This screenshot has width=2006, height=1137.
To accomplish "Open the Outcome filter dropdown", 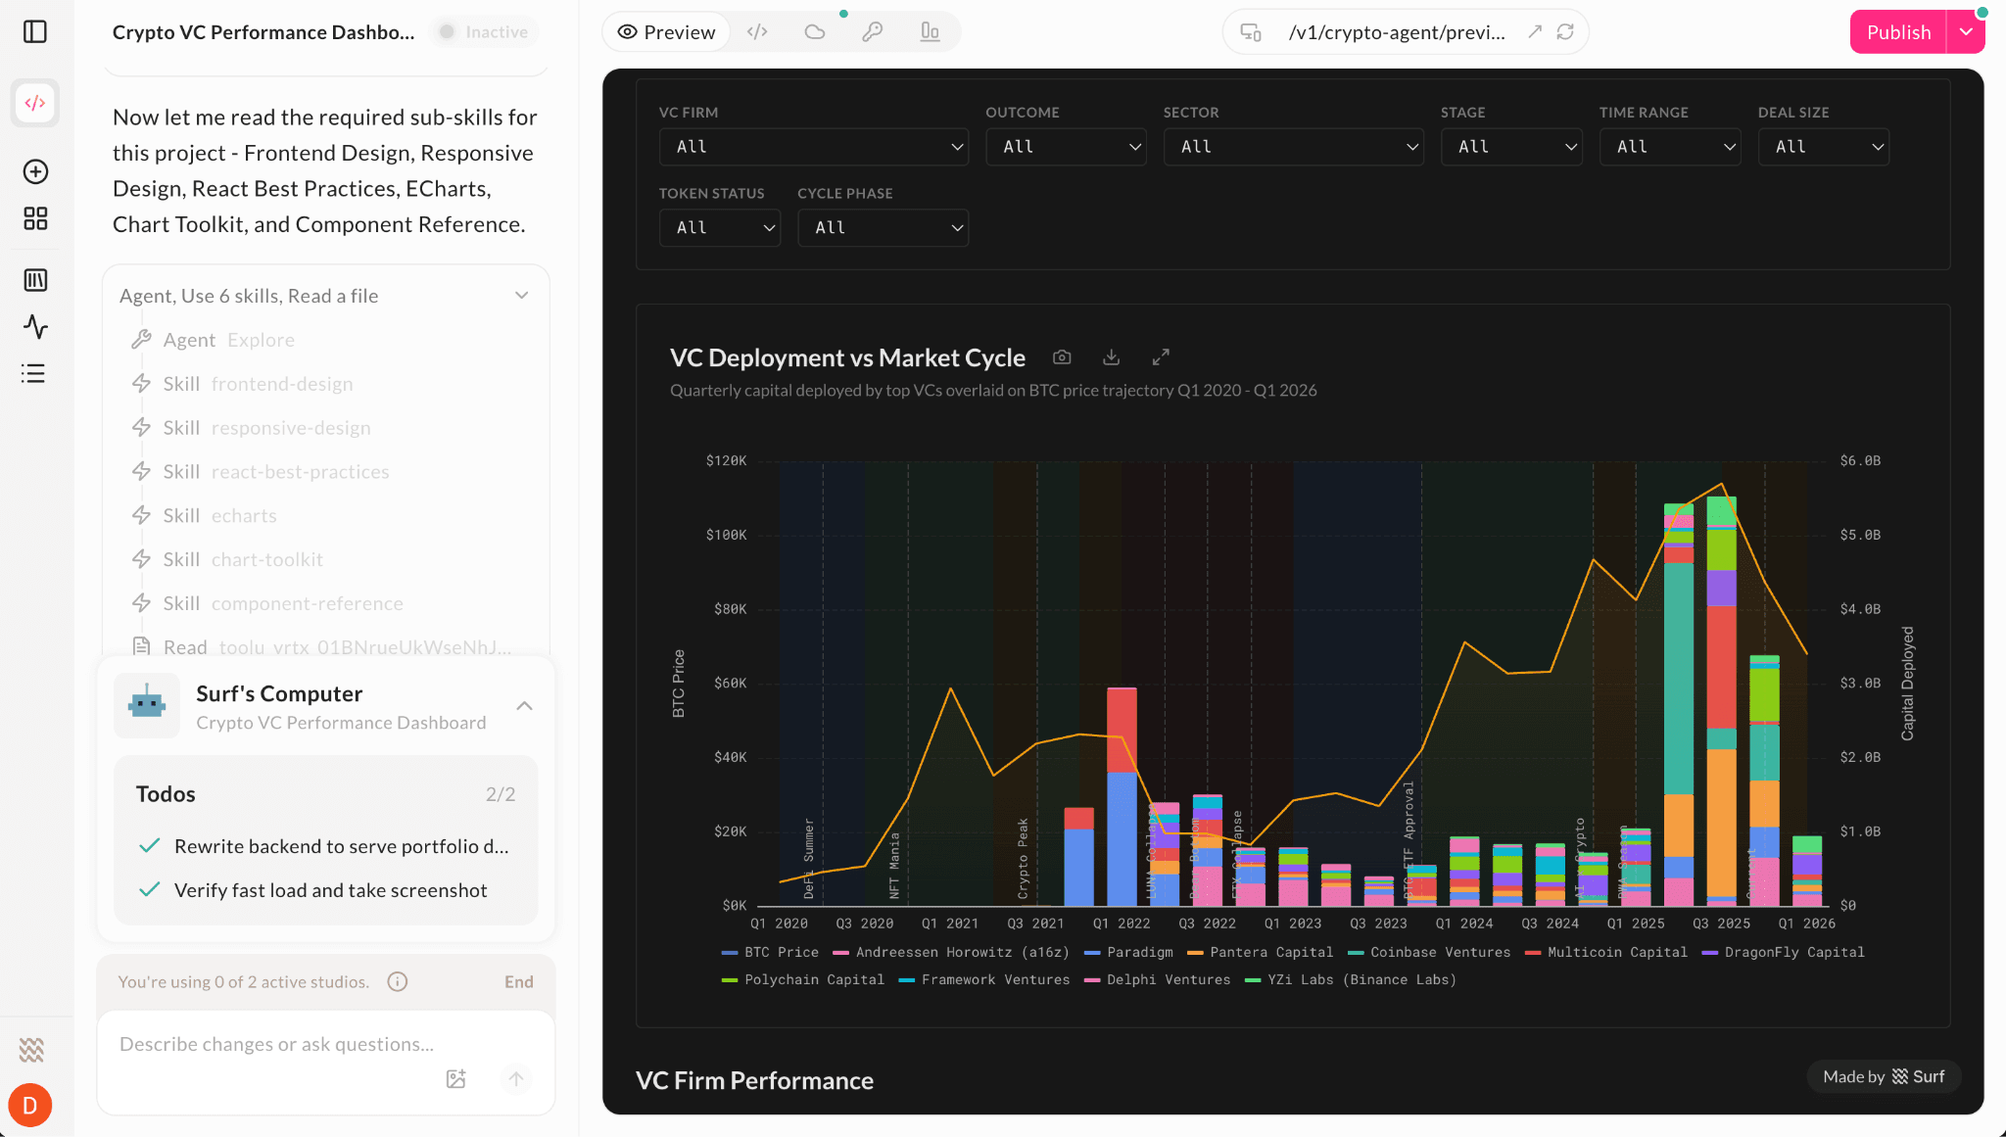I will [x=1066, y=147].
